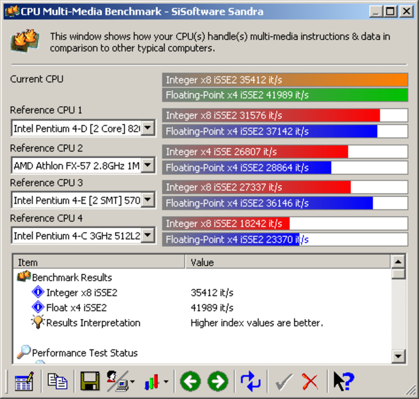Screen dimensions: 419x399
Task: Click the blue diamond icon for Integer x8 iSSE2
Action: coord(38,292)
